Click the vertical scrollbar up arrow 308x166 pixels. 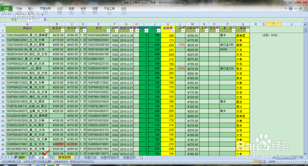[x=305, y=24]
